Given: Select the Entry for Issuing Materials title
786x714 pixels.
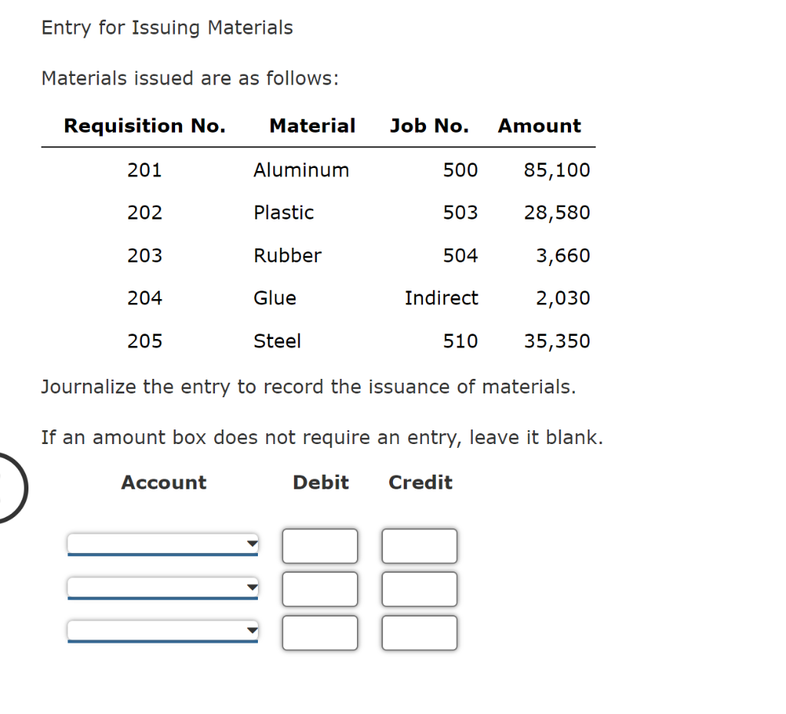Looking at the screenshot, I should [x=167, y=28].
